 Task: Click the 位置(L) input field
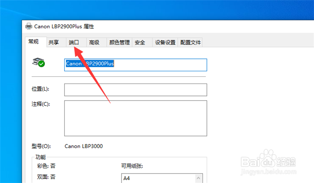click(x=135, y=90)
